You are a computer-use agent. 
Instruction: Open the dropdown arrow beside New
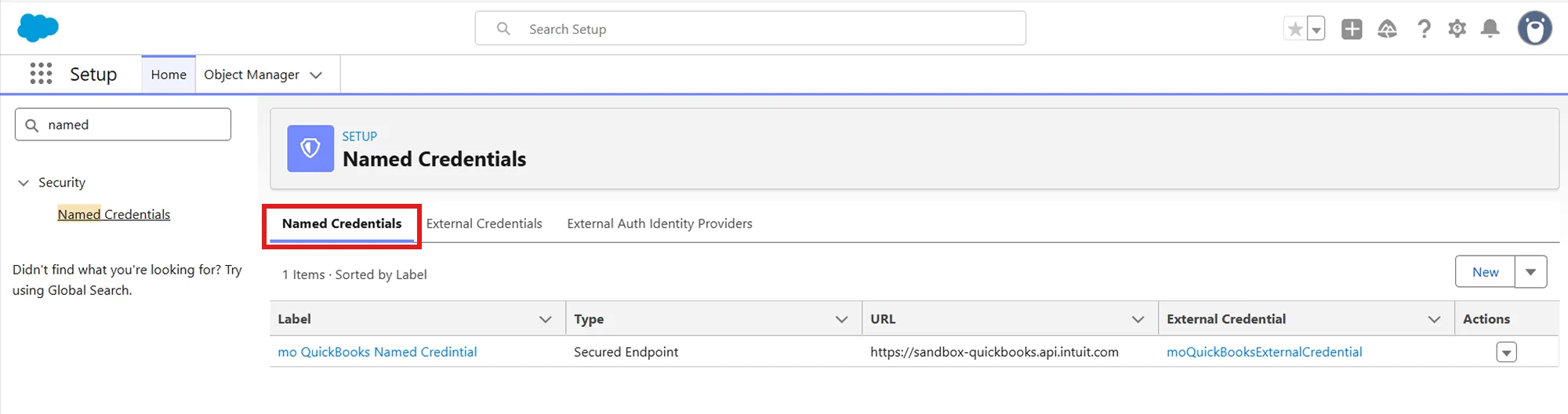point(1530,272)
